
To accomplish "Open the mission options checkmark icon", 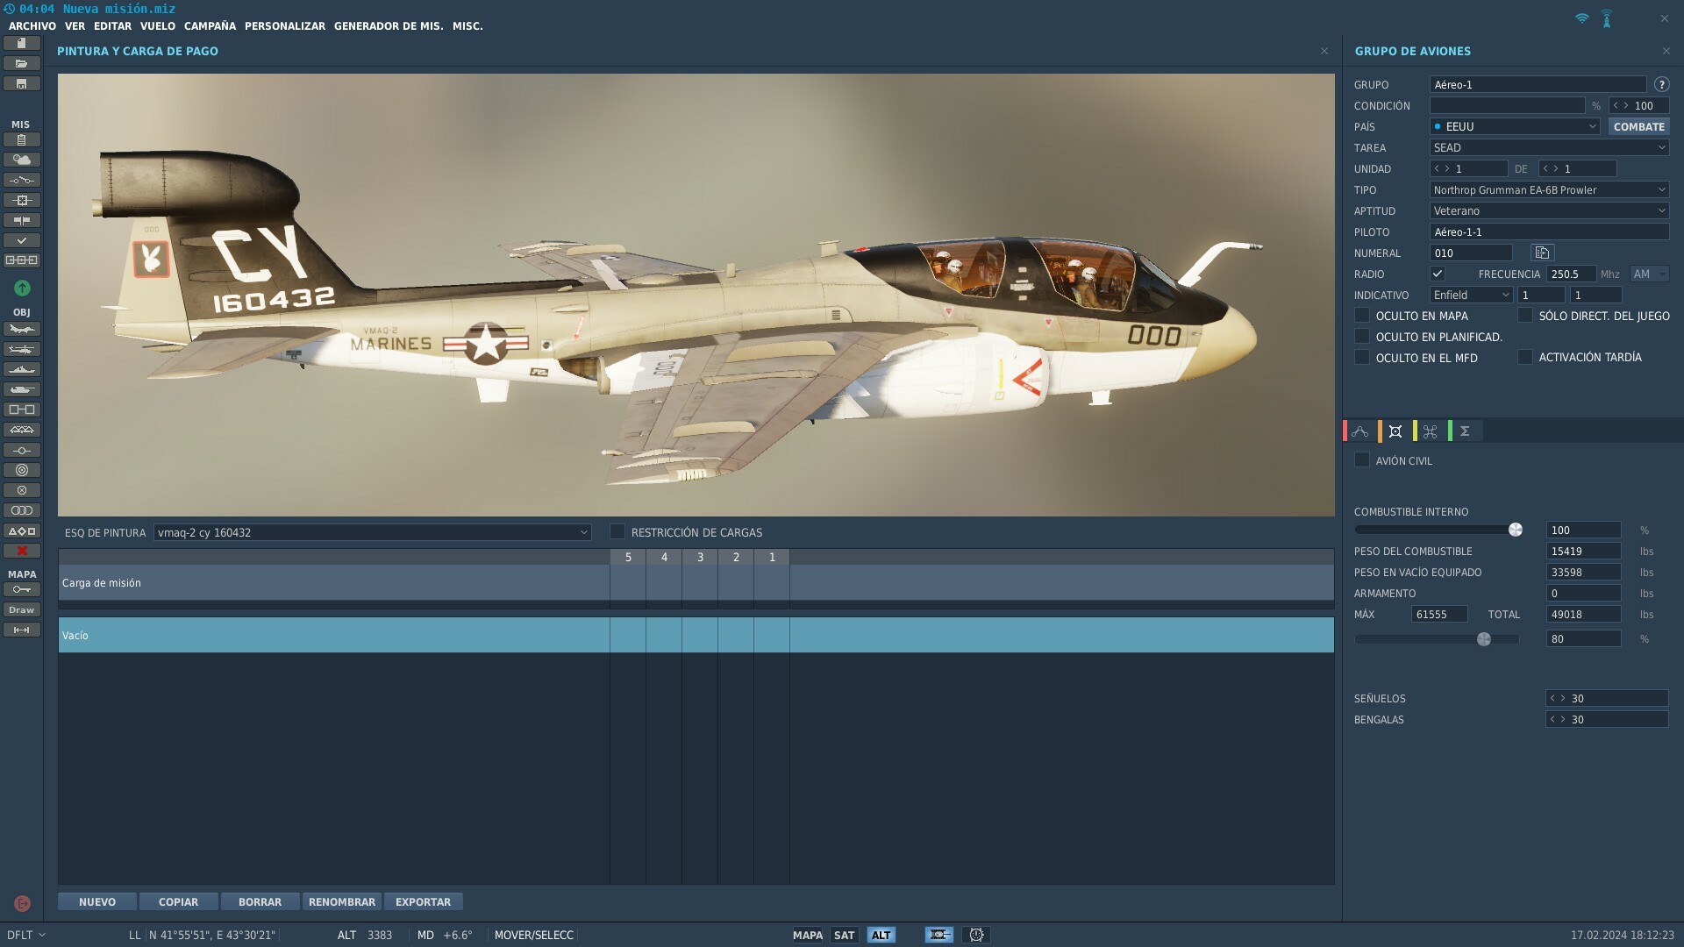I will click(x=22, y=240).
